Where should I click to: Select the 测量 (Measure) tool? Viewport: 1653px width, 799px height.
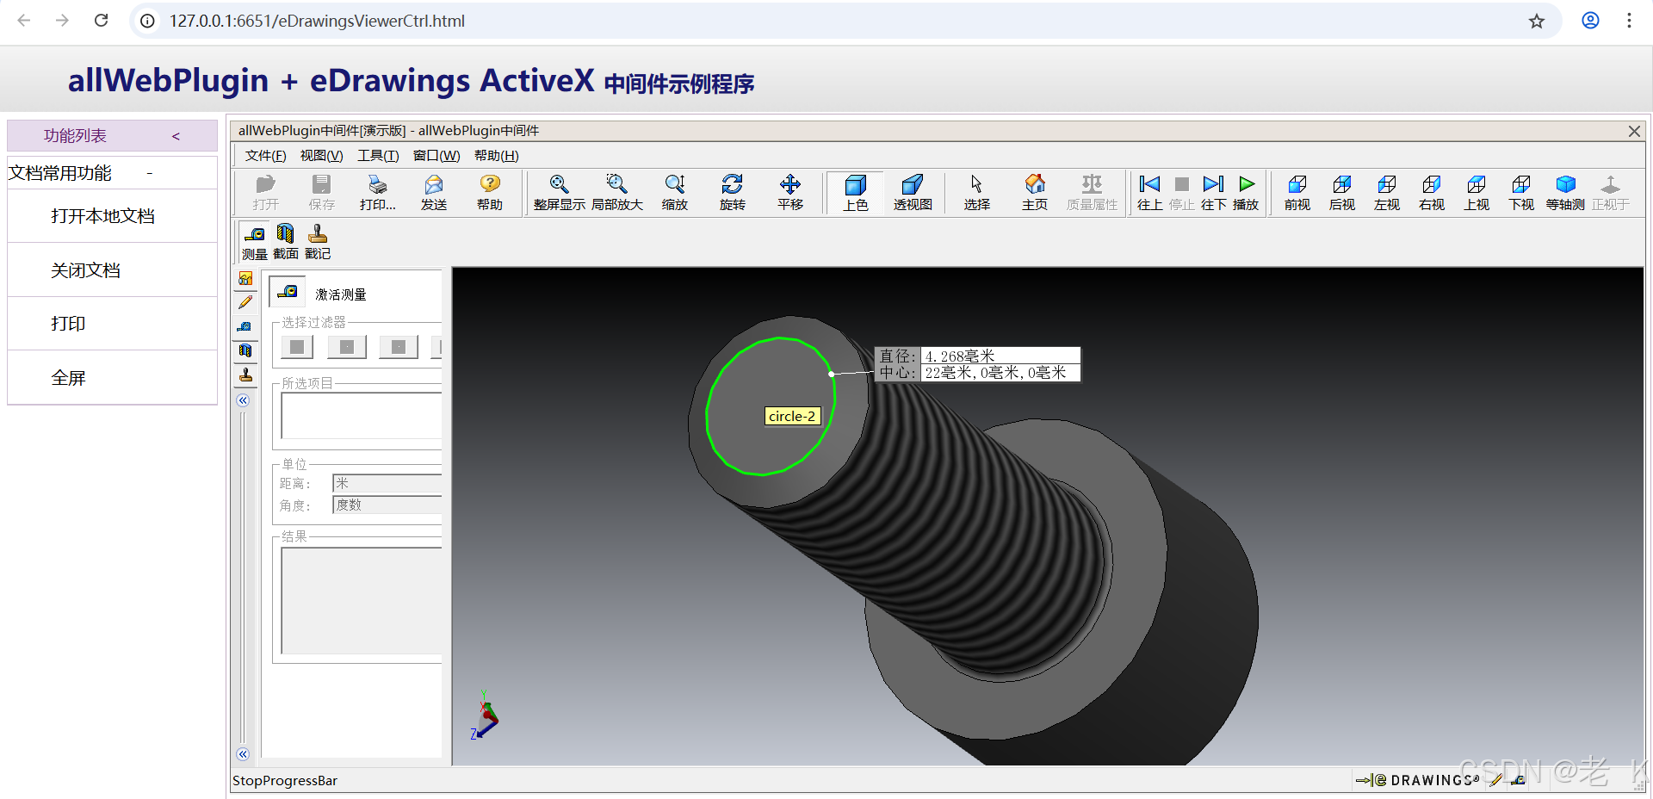pos(254,240)
